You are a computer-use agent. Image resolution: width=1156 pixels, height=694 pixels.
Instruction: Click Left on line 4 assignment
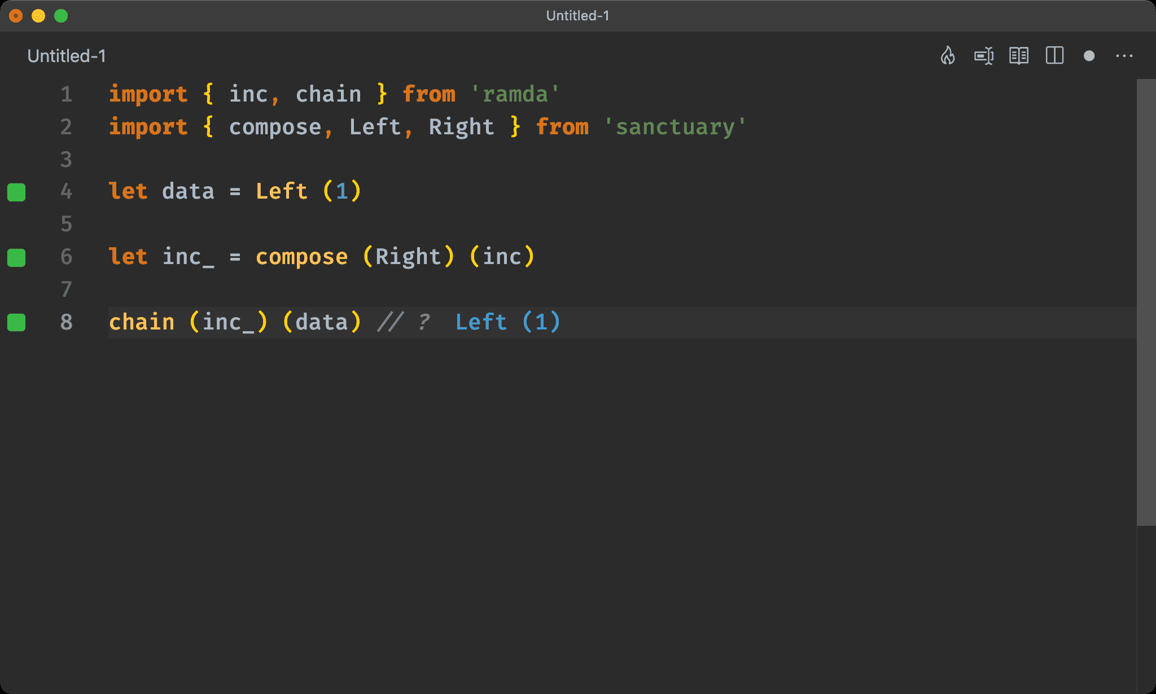(x=282, y=192)
